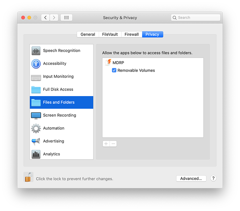
Task: Uncheck the Removable Volumes checkbox
Action: click(x=114, y=70)
